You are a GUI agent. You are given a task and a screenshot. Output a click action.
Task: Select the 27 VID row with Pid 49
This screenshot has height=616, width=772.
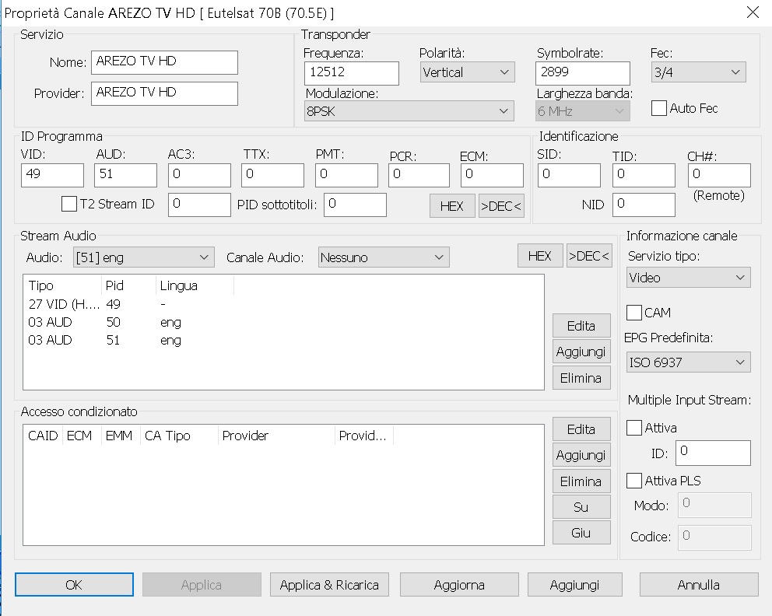(x=283, y=304)
